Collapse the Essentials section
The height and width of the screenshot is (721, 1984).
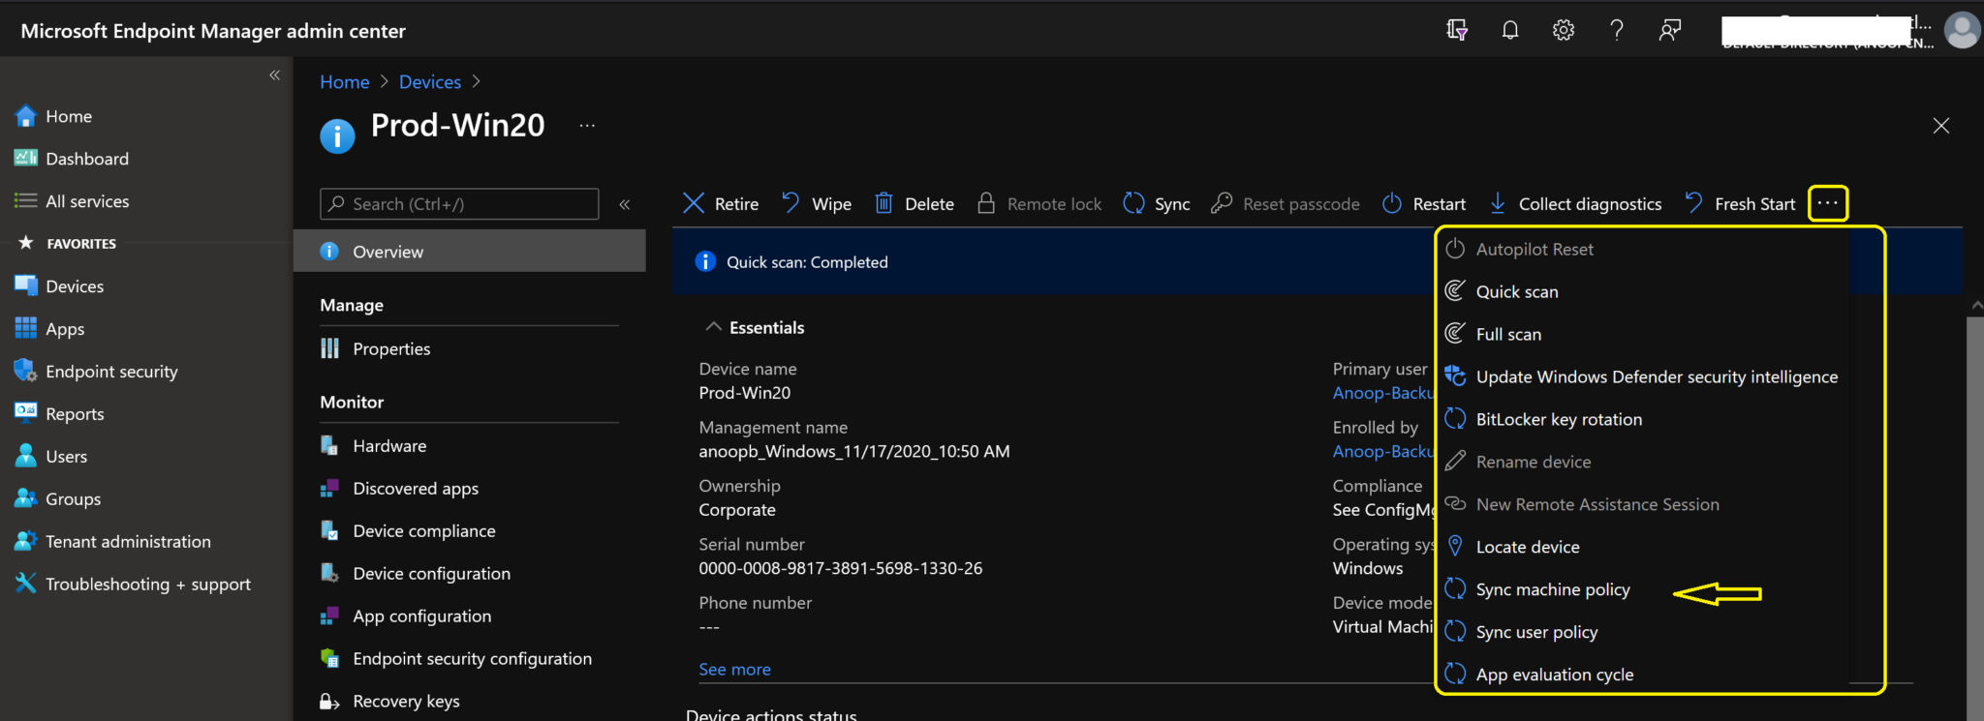click(x=714, y=327)
